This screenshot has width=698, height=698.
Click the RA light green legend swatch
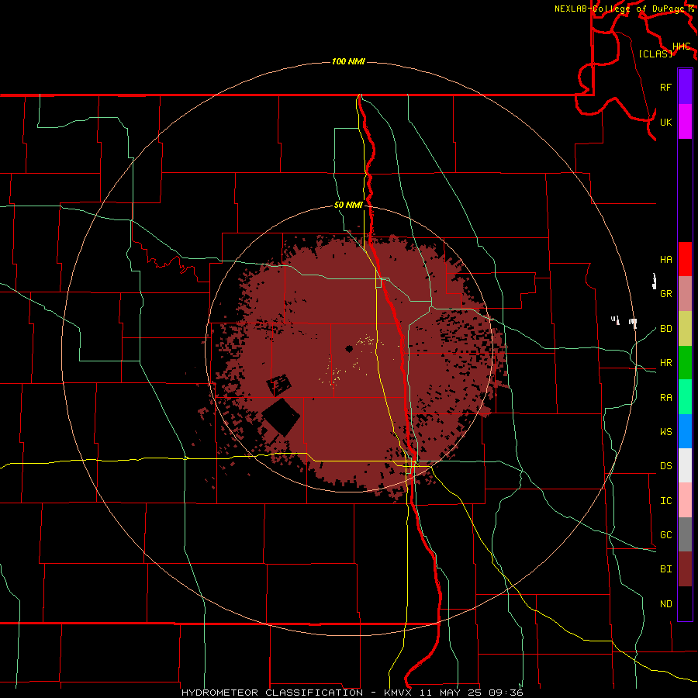pyautogui.click(x=685, y=397)
